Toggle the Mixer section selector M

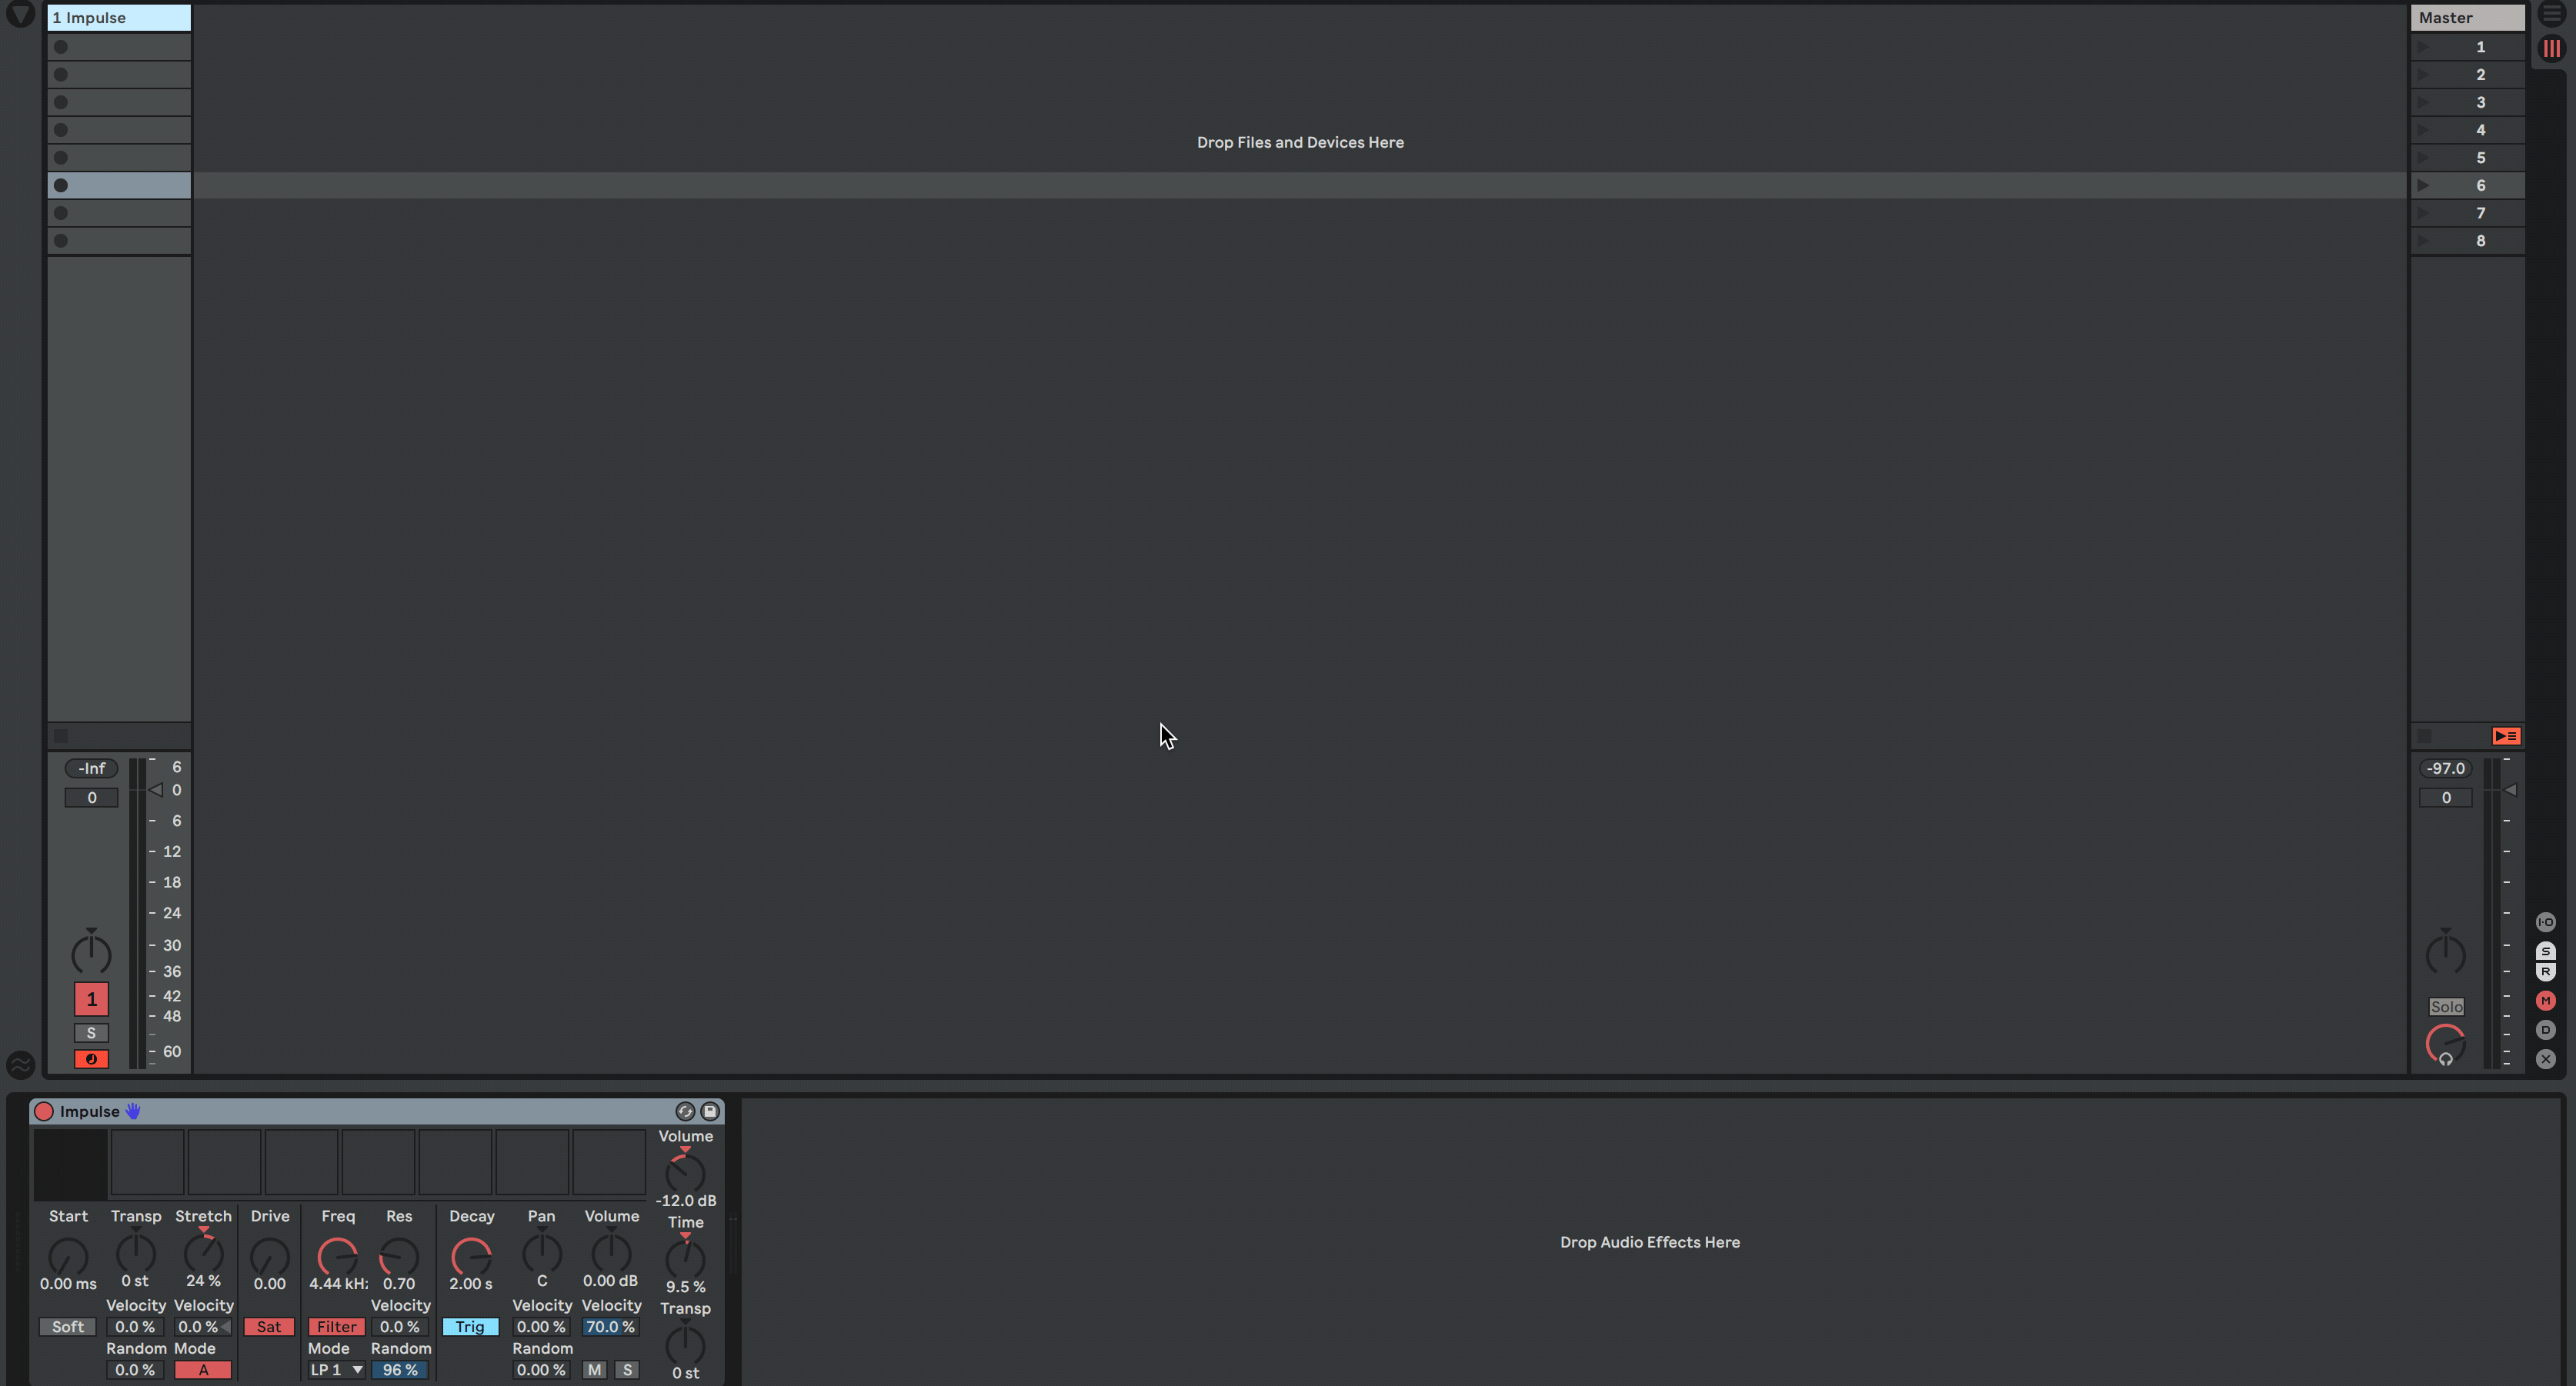2545,1001
